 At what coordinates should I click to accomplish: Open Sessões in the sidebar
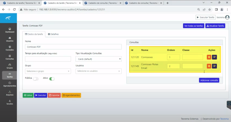click(x=10, y=102)
